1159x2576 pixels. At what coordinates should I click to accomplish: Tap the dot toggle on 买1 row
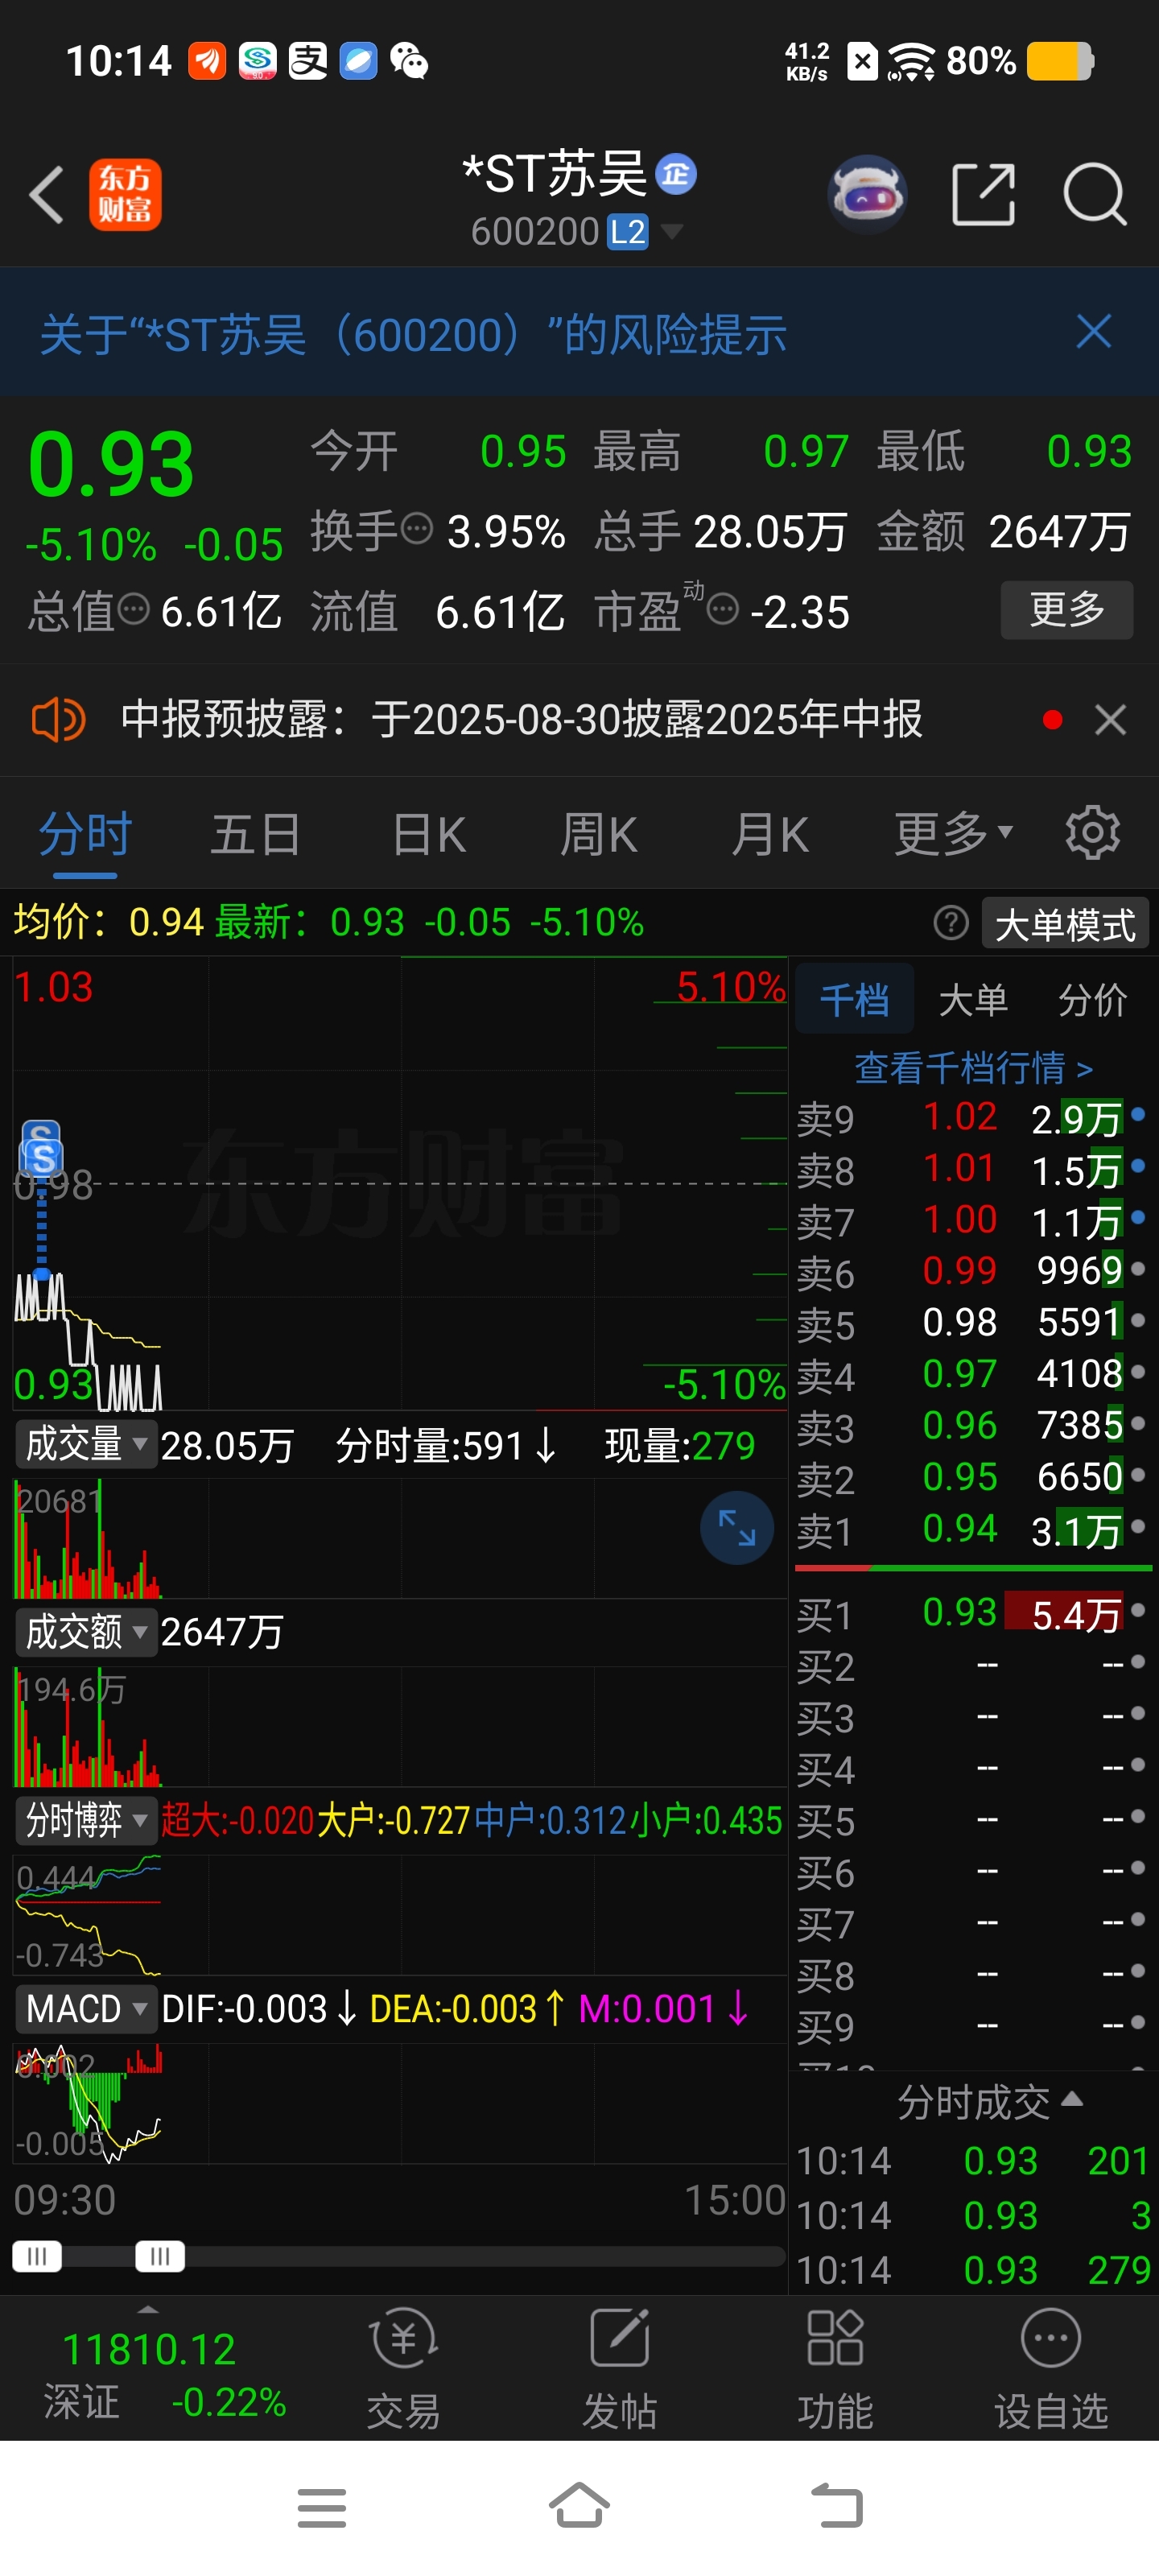[x=1138, y=1610]
